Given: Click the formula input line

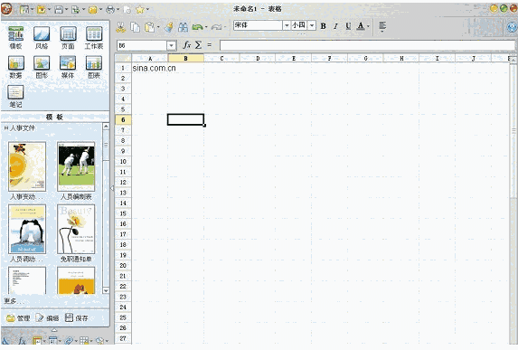Looking at the screenshot, I should pyautogui.click(x=367, y=45).
